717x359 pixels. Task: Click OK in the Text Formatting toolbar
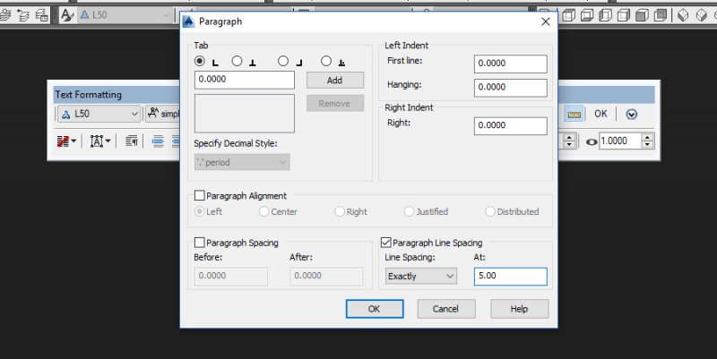(600, 114)
